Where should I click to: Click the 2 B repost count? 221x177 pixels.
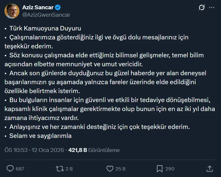tap(69, 169)
